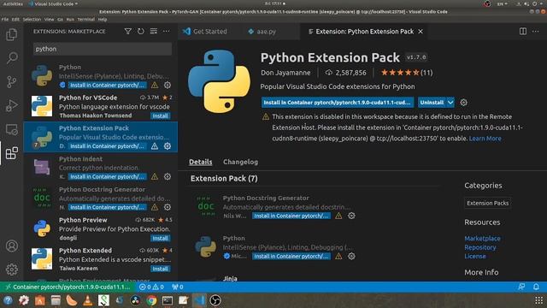Install Python Preview extension
Image resolution: width=547 pixels, height=308 pixels.
[x=160, y=238]
